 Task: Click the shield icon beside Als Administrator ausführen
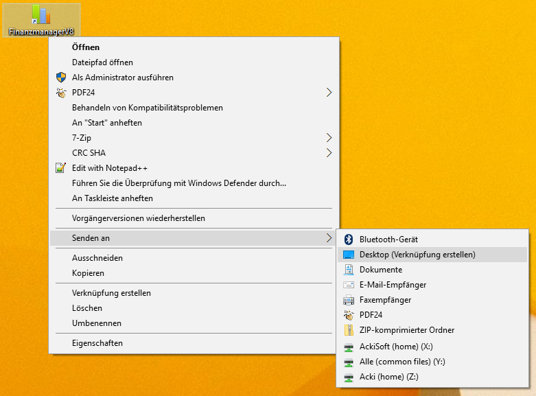coord(61,78)
